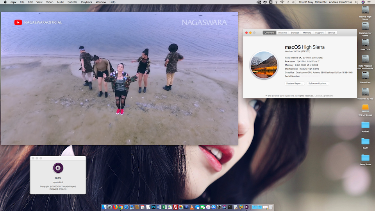The image size is (375, 211).
Task: Click the System Report... button
Action: coord(295,84)
